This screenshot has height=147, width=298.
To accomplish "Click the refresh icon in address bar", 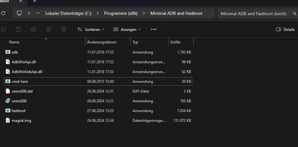I will tap(3, 14).
